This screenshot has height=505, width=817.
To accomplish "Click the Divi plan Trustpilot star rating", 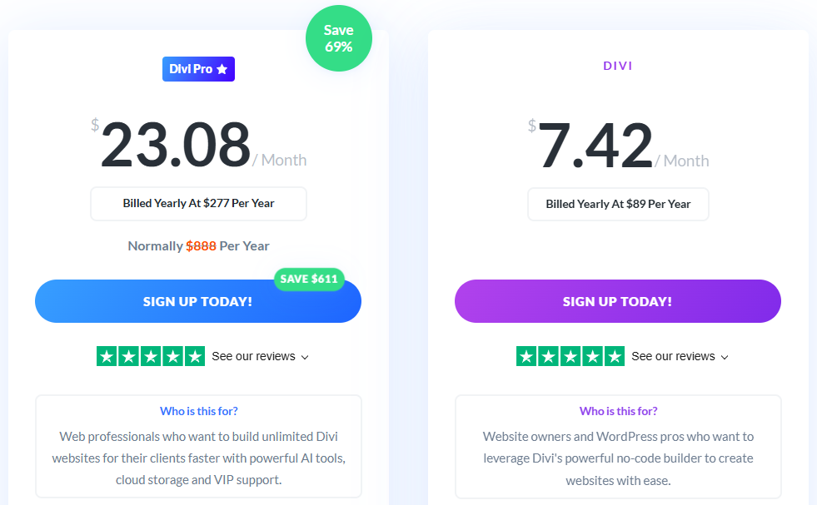I will pos(570,356).
